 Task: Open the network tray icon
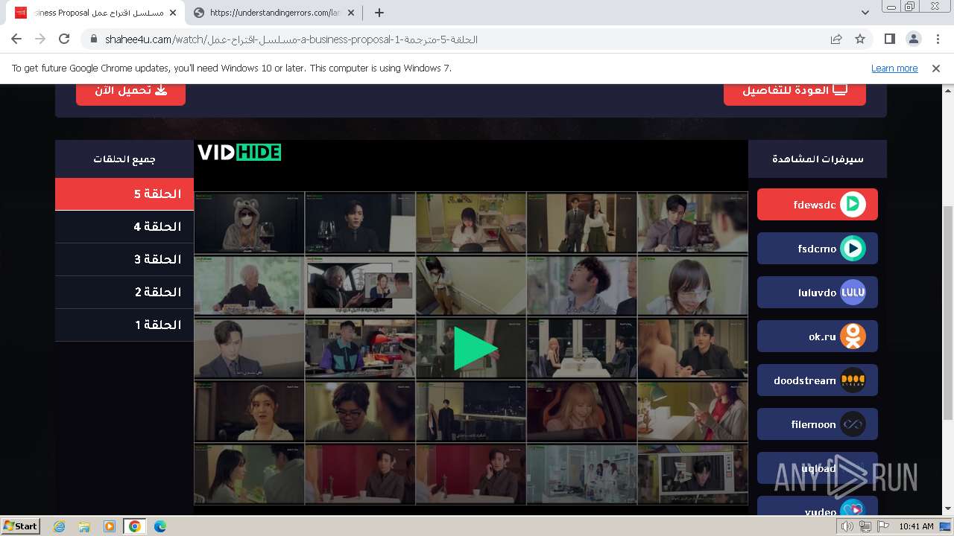pos(865,526)
